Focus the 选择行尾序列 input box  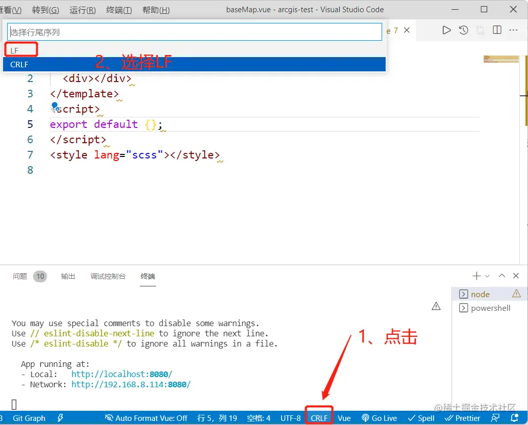[x=194, y=32]
